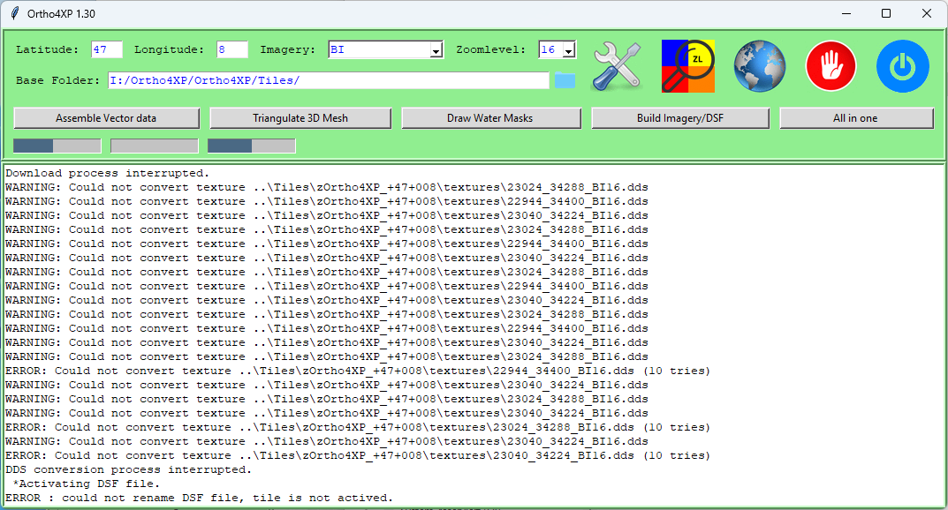Click the ERROR line for 23024_34288_BI16.dds
The width and height of the screenshot is (948, 510).
[358, 427]
